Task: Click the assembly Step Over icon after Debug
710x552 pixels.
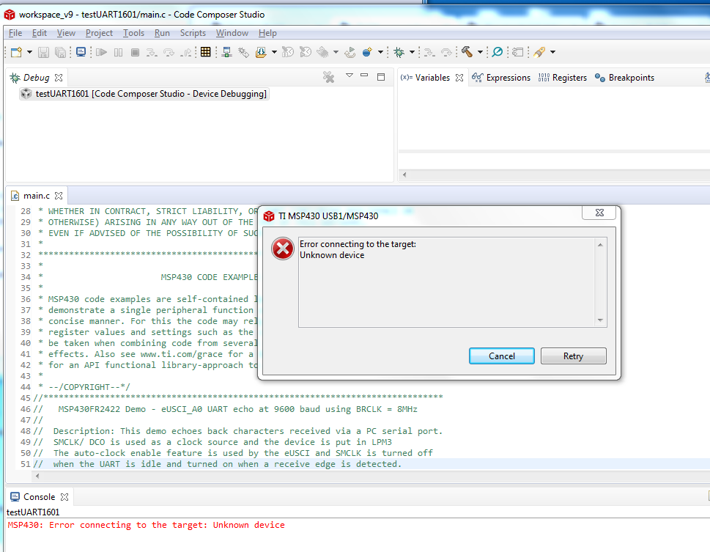Action: point(446,52)
